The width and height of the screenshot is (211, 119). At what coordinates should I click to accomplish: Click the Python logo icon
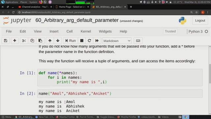[182, 20]
